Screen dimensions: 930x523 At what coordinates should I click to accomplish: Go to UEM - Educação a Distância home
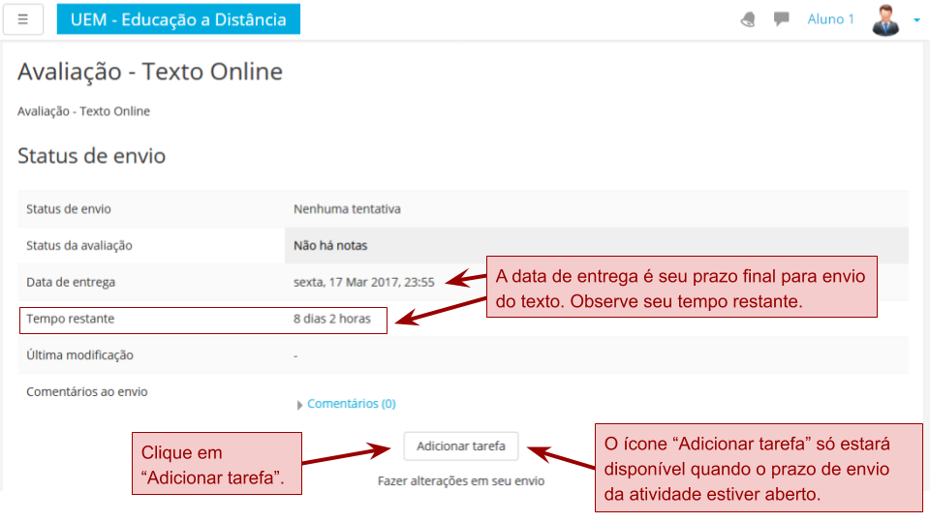(x=178, y=19)
